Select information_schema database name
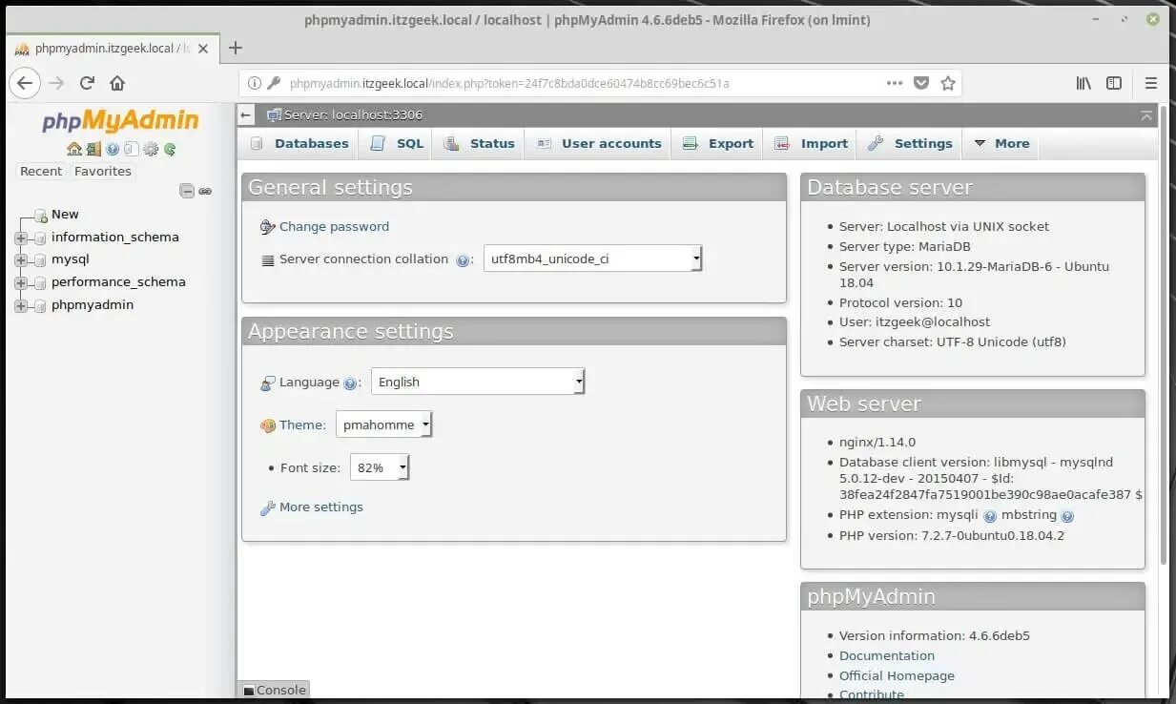 click(x=115, y=238)
